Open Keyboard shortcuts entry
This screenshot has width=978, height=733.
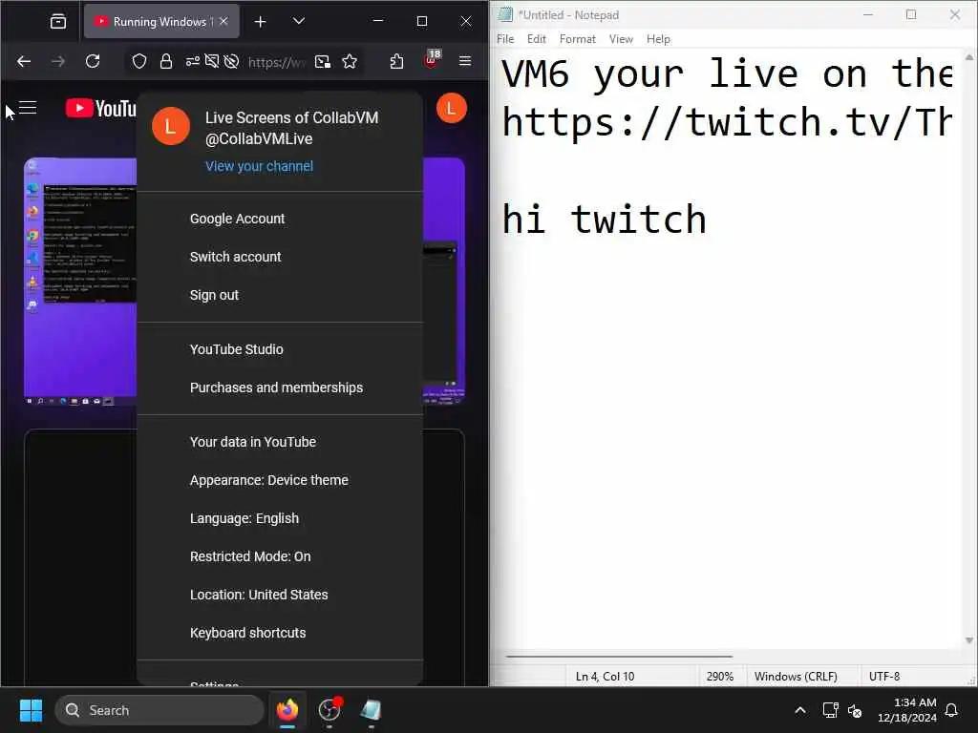[280, 633]
